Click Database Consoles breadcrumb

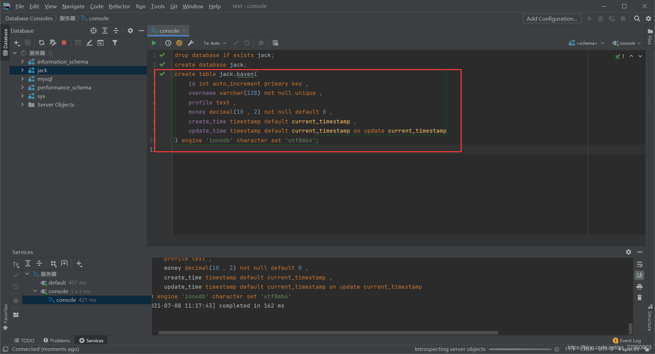pos(29,18)
